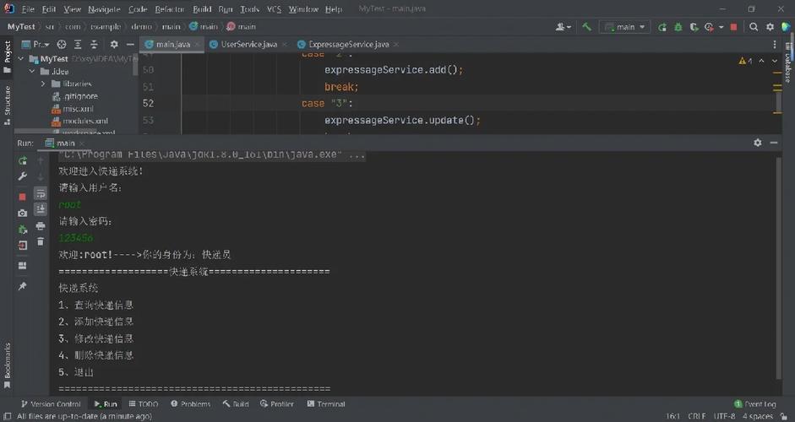Image resolution: width=795 pixels, height=422 pixels.
Task: Open Problems tool window
Action: click(x=191, y=403)
